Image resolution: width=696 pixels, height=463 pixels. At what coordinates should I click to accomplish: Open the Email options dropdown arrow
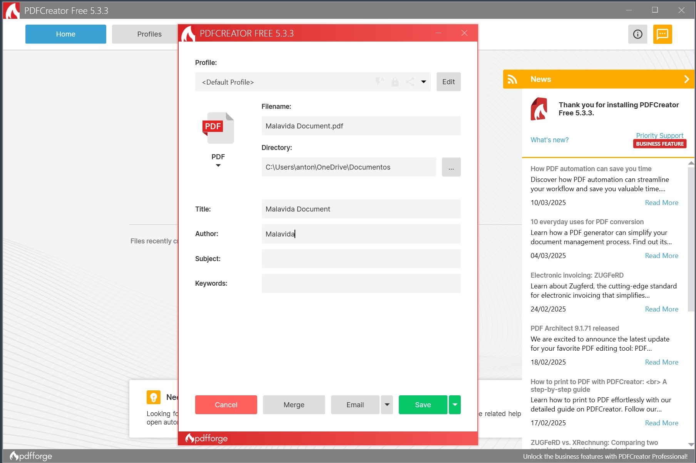(387, 405)
